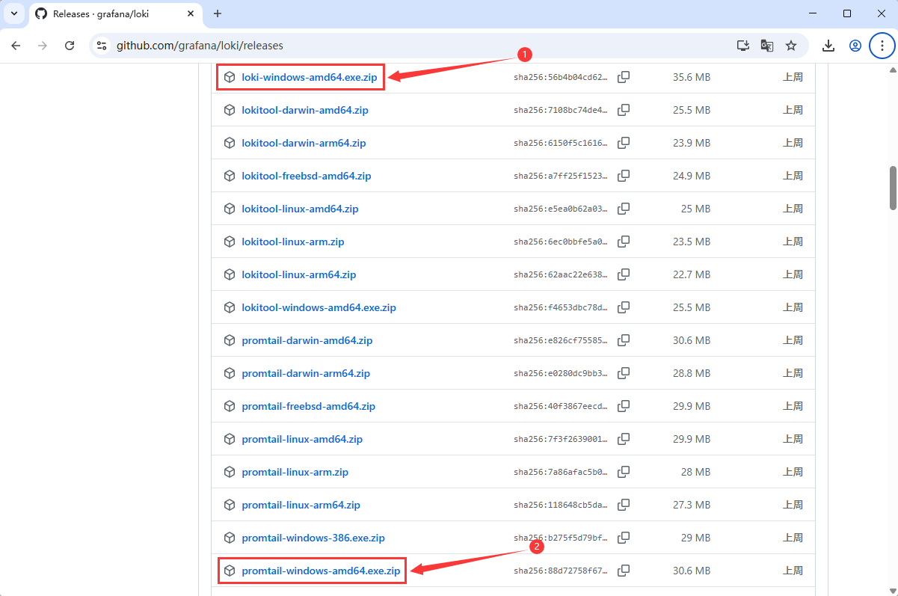
Task: Download promtail-freebsd-amd64.zip
Action: (309, 406)
